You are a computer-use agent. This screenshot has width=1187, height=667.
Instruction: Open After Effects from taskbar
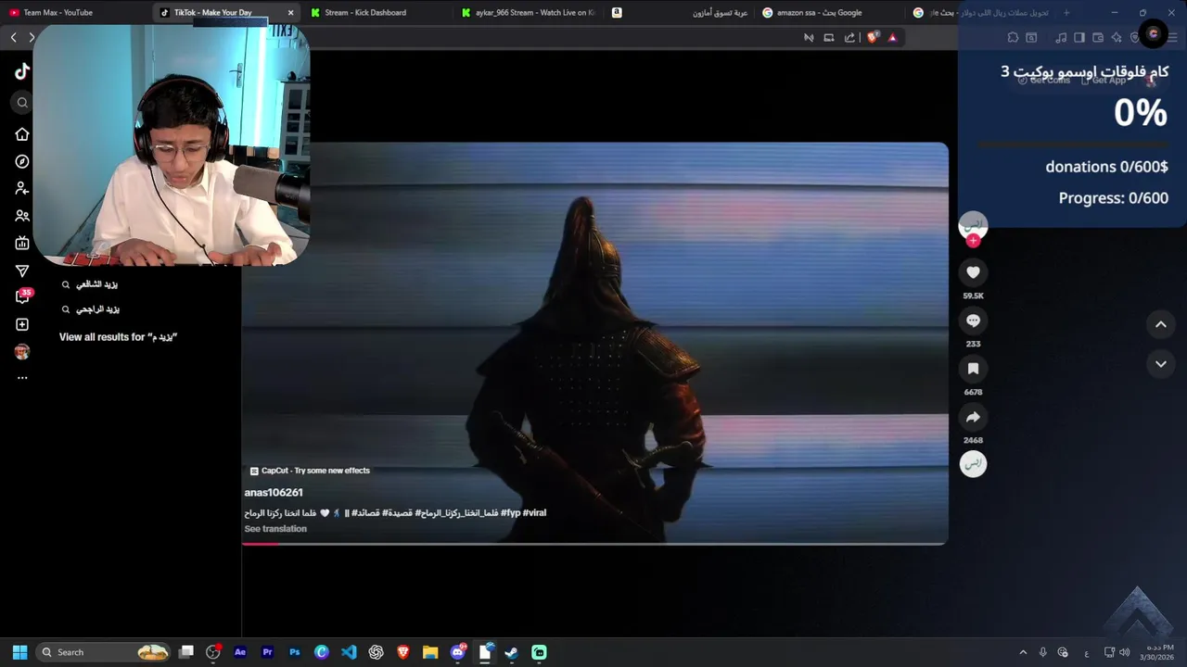(x=240, y=652)
